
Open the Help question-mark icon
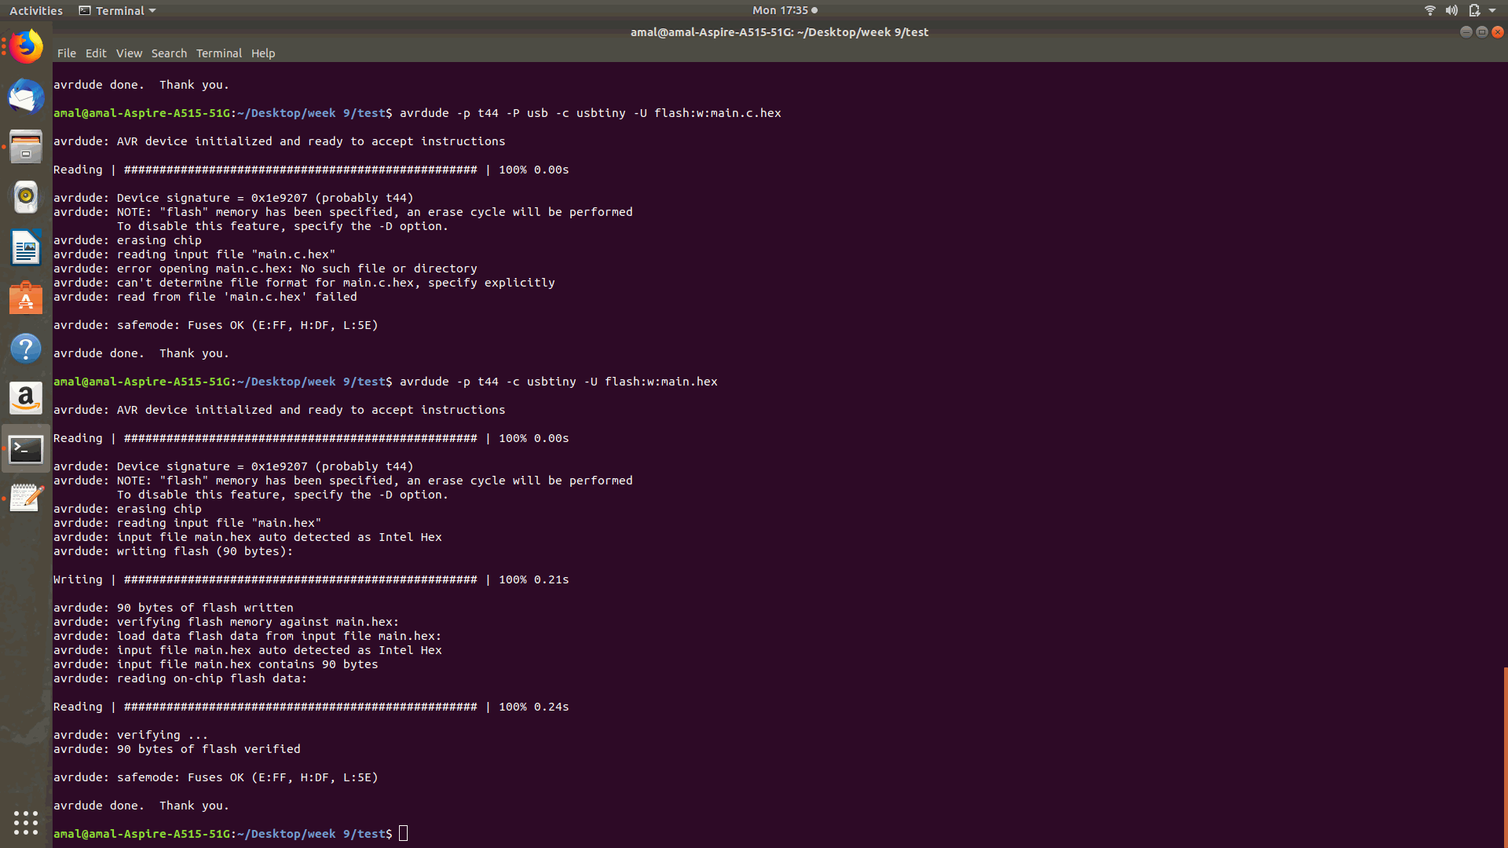tap(26, 349)
